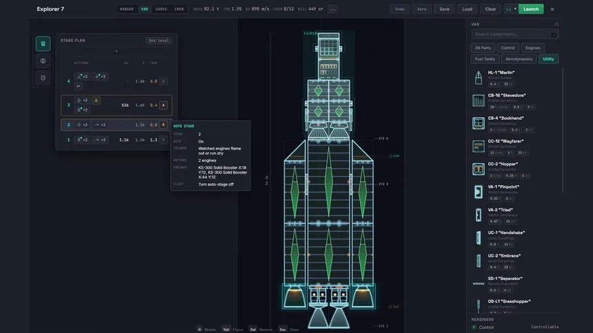Toggle auto-stage for stage 4

[x=163, y=81]
